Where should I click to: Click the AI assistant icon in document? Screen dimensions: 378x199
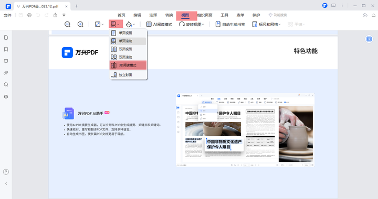[x=68, y=114]
